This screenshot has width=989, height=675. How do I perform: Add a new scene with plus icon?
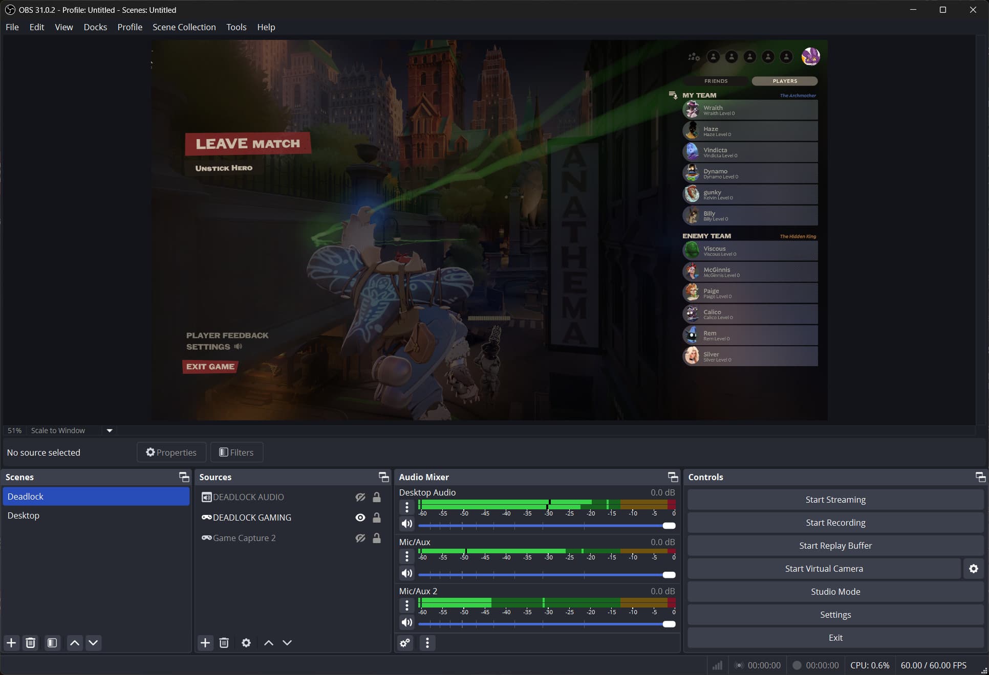pos(11,643)
